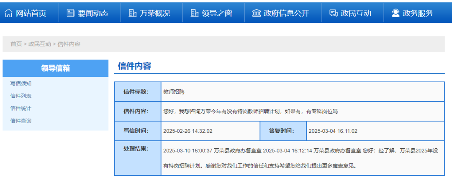This screenshot has height=180, width=452.
Task: Click 首页 in the breadcrumb
Action: [x=16, y=44]
